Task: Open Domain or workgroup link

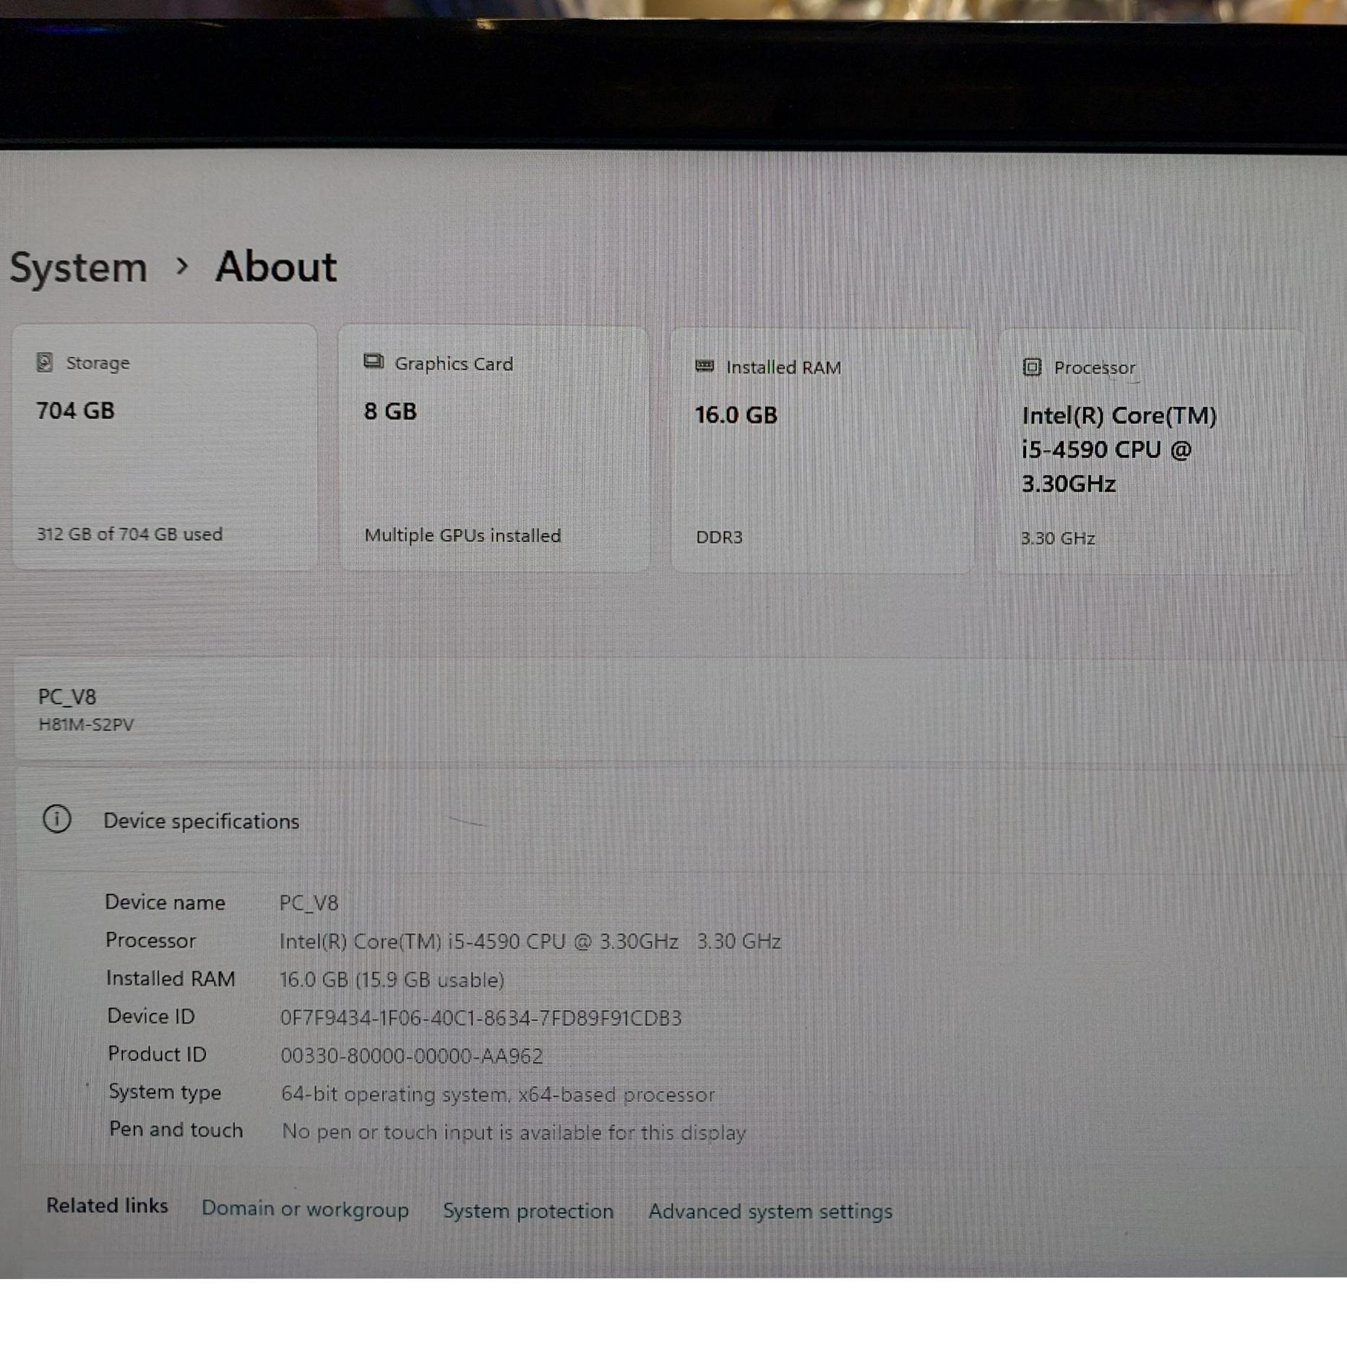Action: tap(305, 1208)
